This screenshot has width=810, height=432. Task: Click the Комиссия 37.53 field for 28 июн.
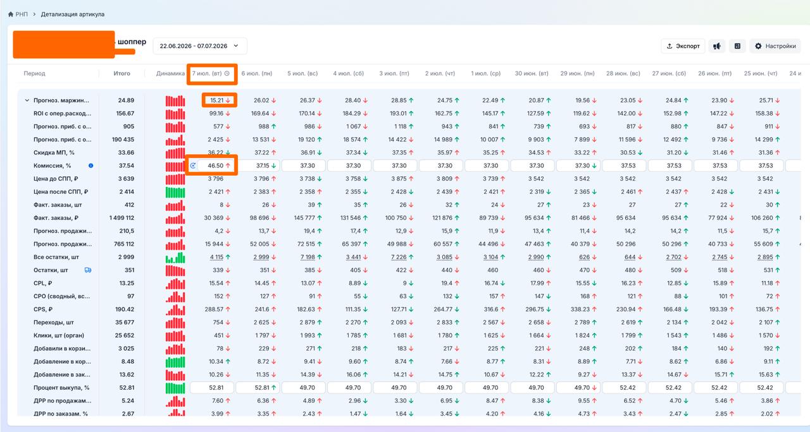click(624, 165)
